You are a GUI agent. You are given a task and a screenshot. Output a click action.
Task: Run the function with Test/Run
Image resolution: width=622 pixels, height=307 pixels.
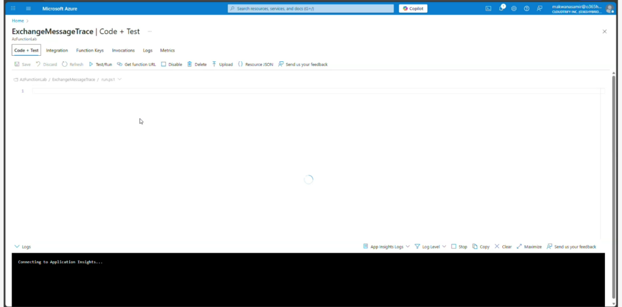pos(100,64)
